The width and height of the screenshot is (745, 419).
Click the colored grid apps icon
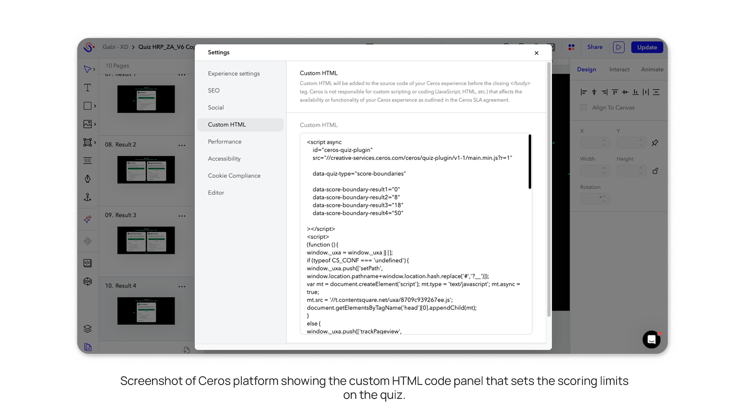571,47
